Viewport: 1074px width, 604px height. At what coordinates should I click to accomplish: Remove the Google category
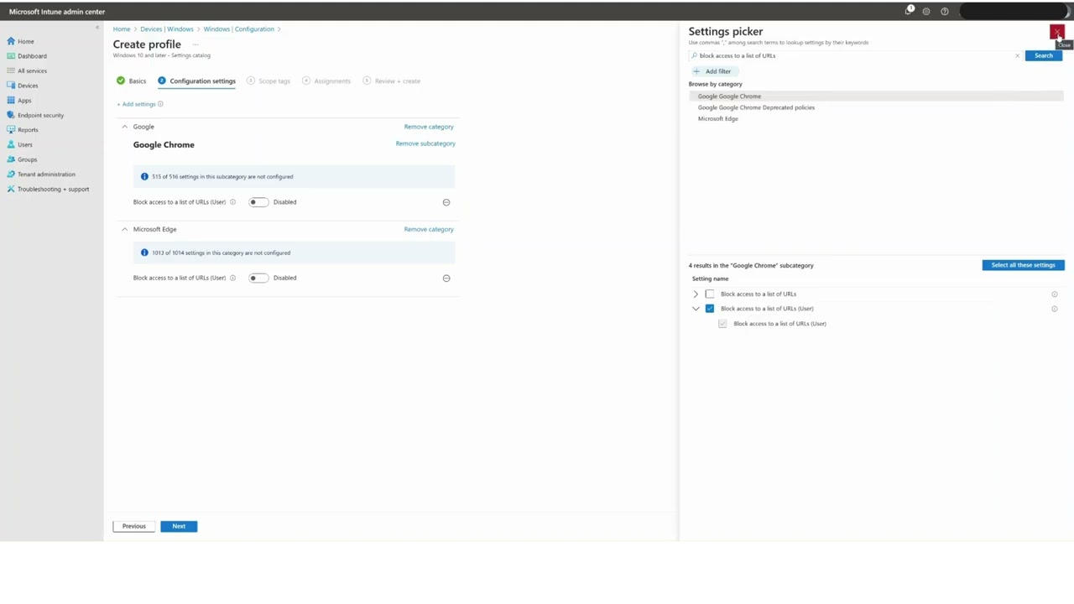point(429,127)
